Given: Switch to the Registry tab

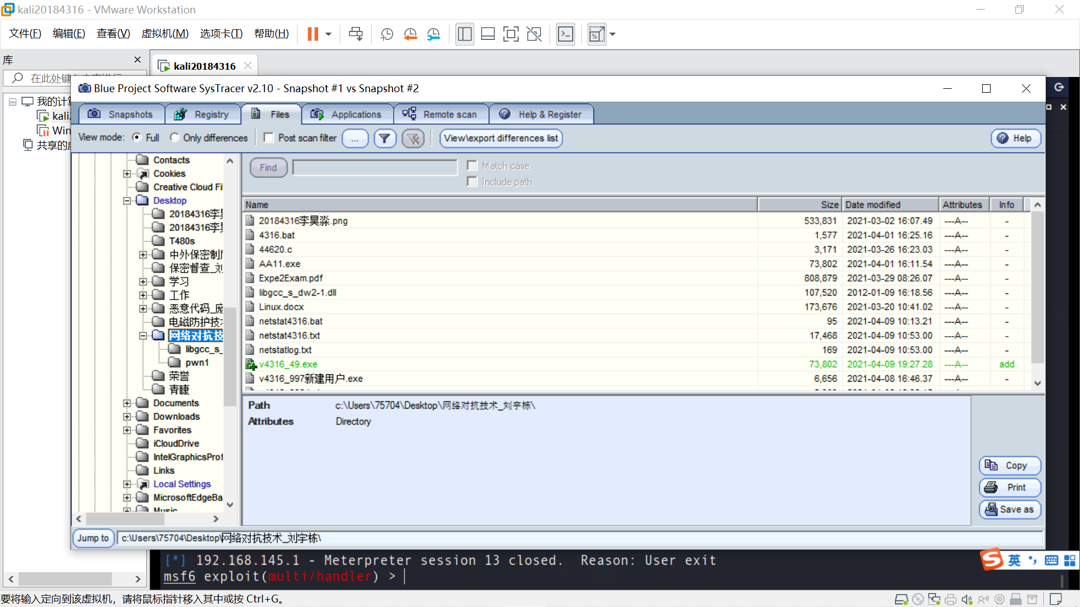Looking at the screenshot, I should pyautogui.click(x=202, y=114).
